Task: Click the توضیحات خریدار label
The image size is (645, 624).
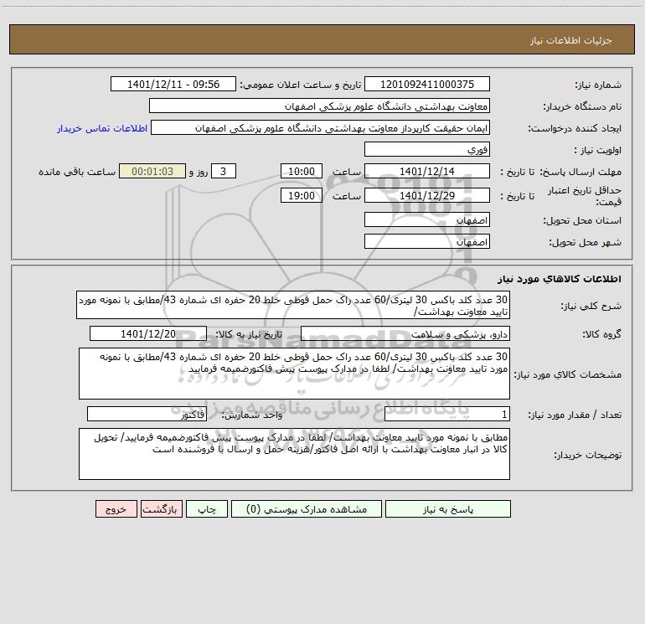Action: click(588, 455)
